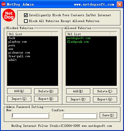Image resolution: width=124 pixels, height=131 pixels.
Task: Select playboy.com in the blocked list
Action: (x=18, y=42)
